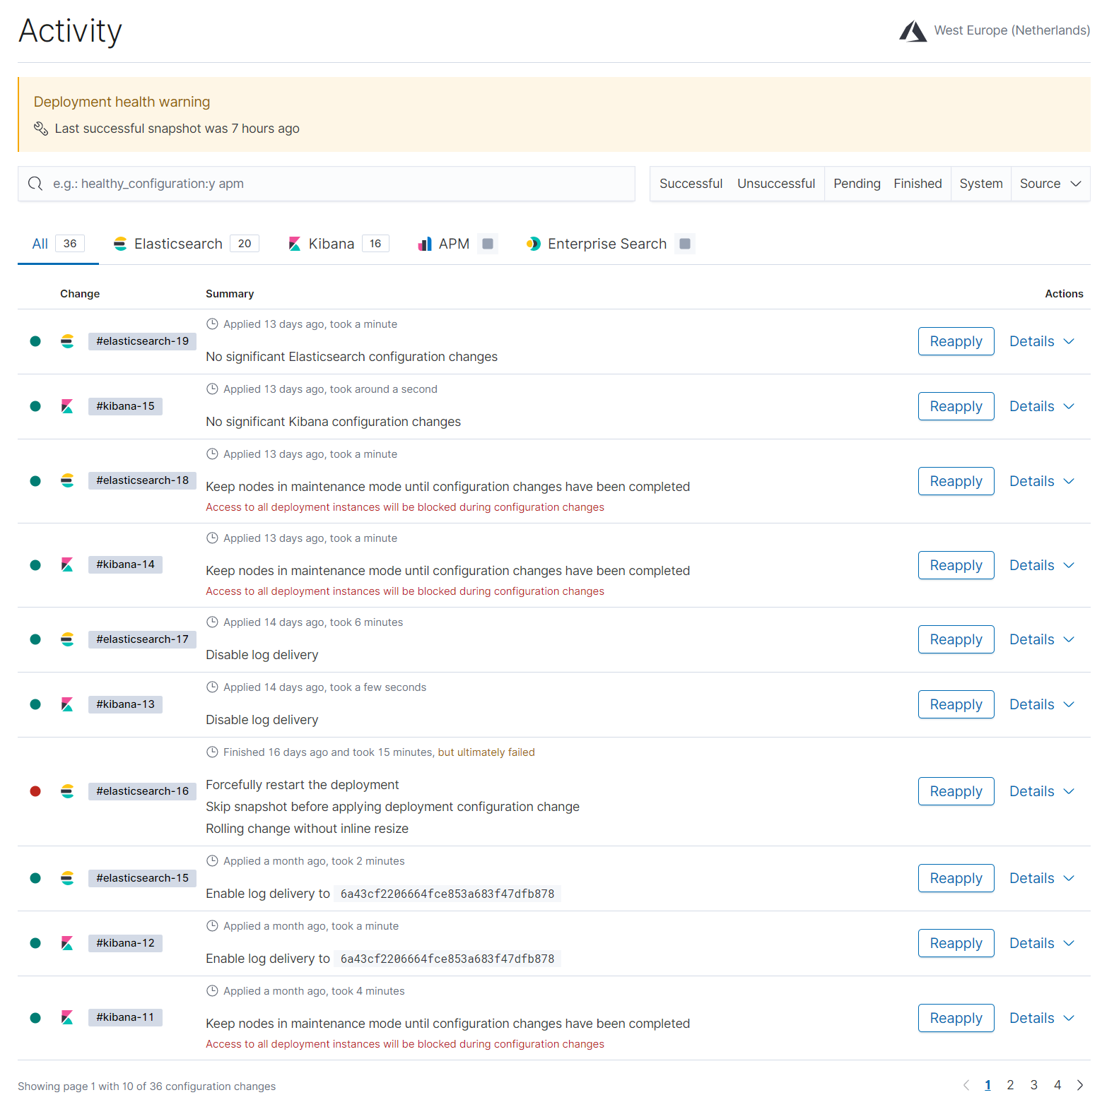Switch to the APM tab
This screenshot has width=1102, height=1119.
coord(458,244)
